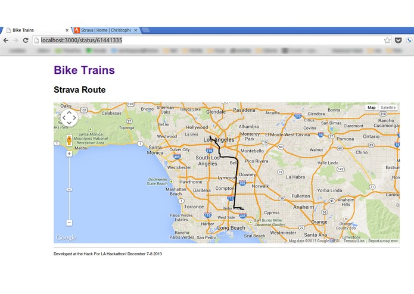Click the map zoom slider handle

click(x=69, y=190)
